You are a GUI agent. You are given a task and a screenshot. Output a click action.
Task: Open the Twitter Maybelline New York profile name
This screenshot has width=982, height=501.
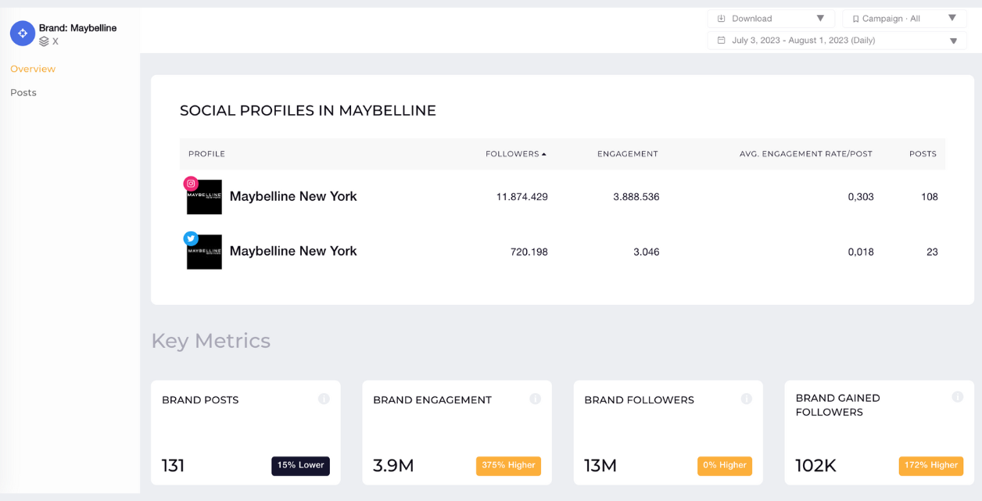coord(293,251)
